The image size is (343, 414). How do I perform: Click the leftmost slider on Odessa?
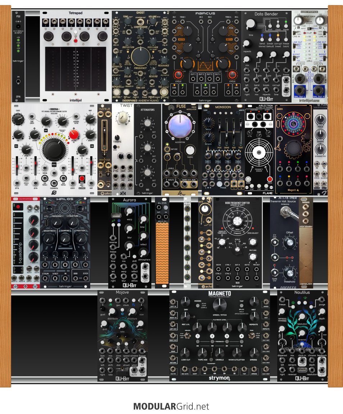17,166
